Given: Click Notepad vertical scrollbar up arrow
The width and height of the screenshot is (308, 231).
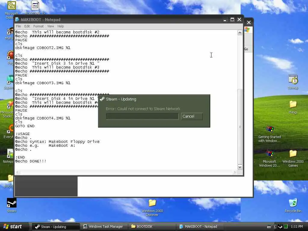Looking at the screenshot, I should click(240, 32).
